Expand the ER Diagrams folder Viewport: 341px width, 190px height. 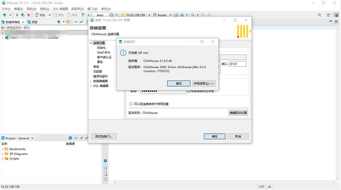[2, 154]
